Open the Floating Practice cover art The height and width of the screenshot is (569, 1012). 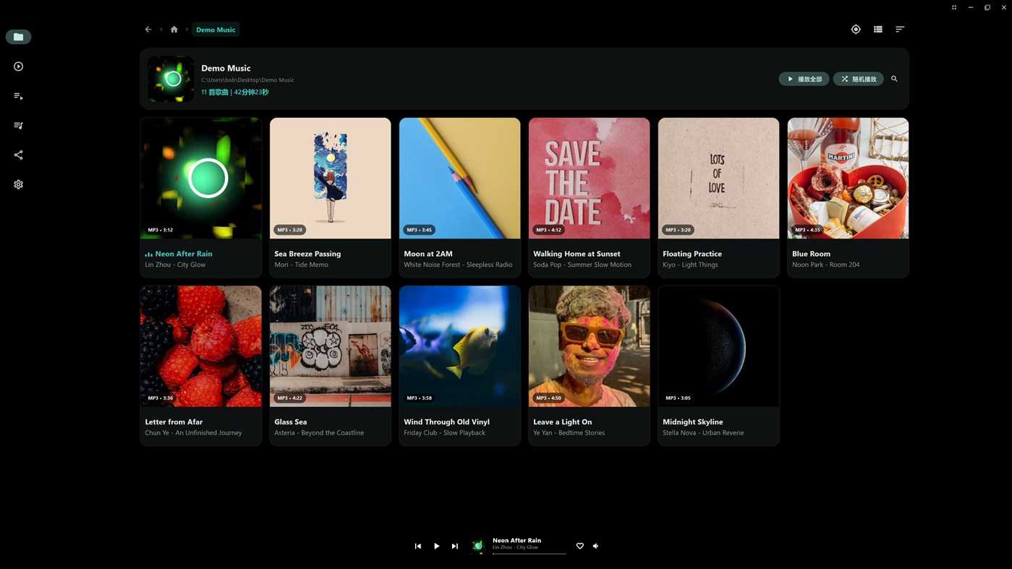click(x=719, y=178)
